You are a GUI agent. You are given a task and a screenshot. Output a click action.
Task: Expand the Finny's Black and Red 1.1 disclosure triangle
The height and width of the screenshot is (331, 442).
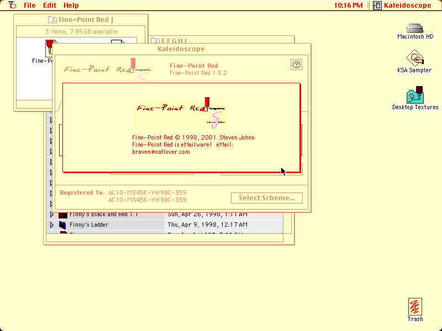[51, 215]
